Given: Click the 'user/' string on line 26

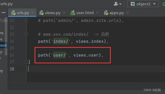Looking at the screenshot, I should pos(60,55).
